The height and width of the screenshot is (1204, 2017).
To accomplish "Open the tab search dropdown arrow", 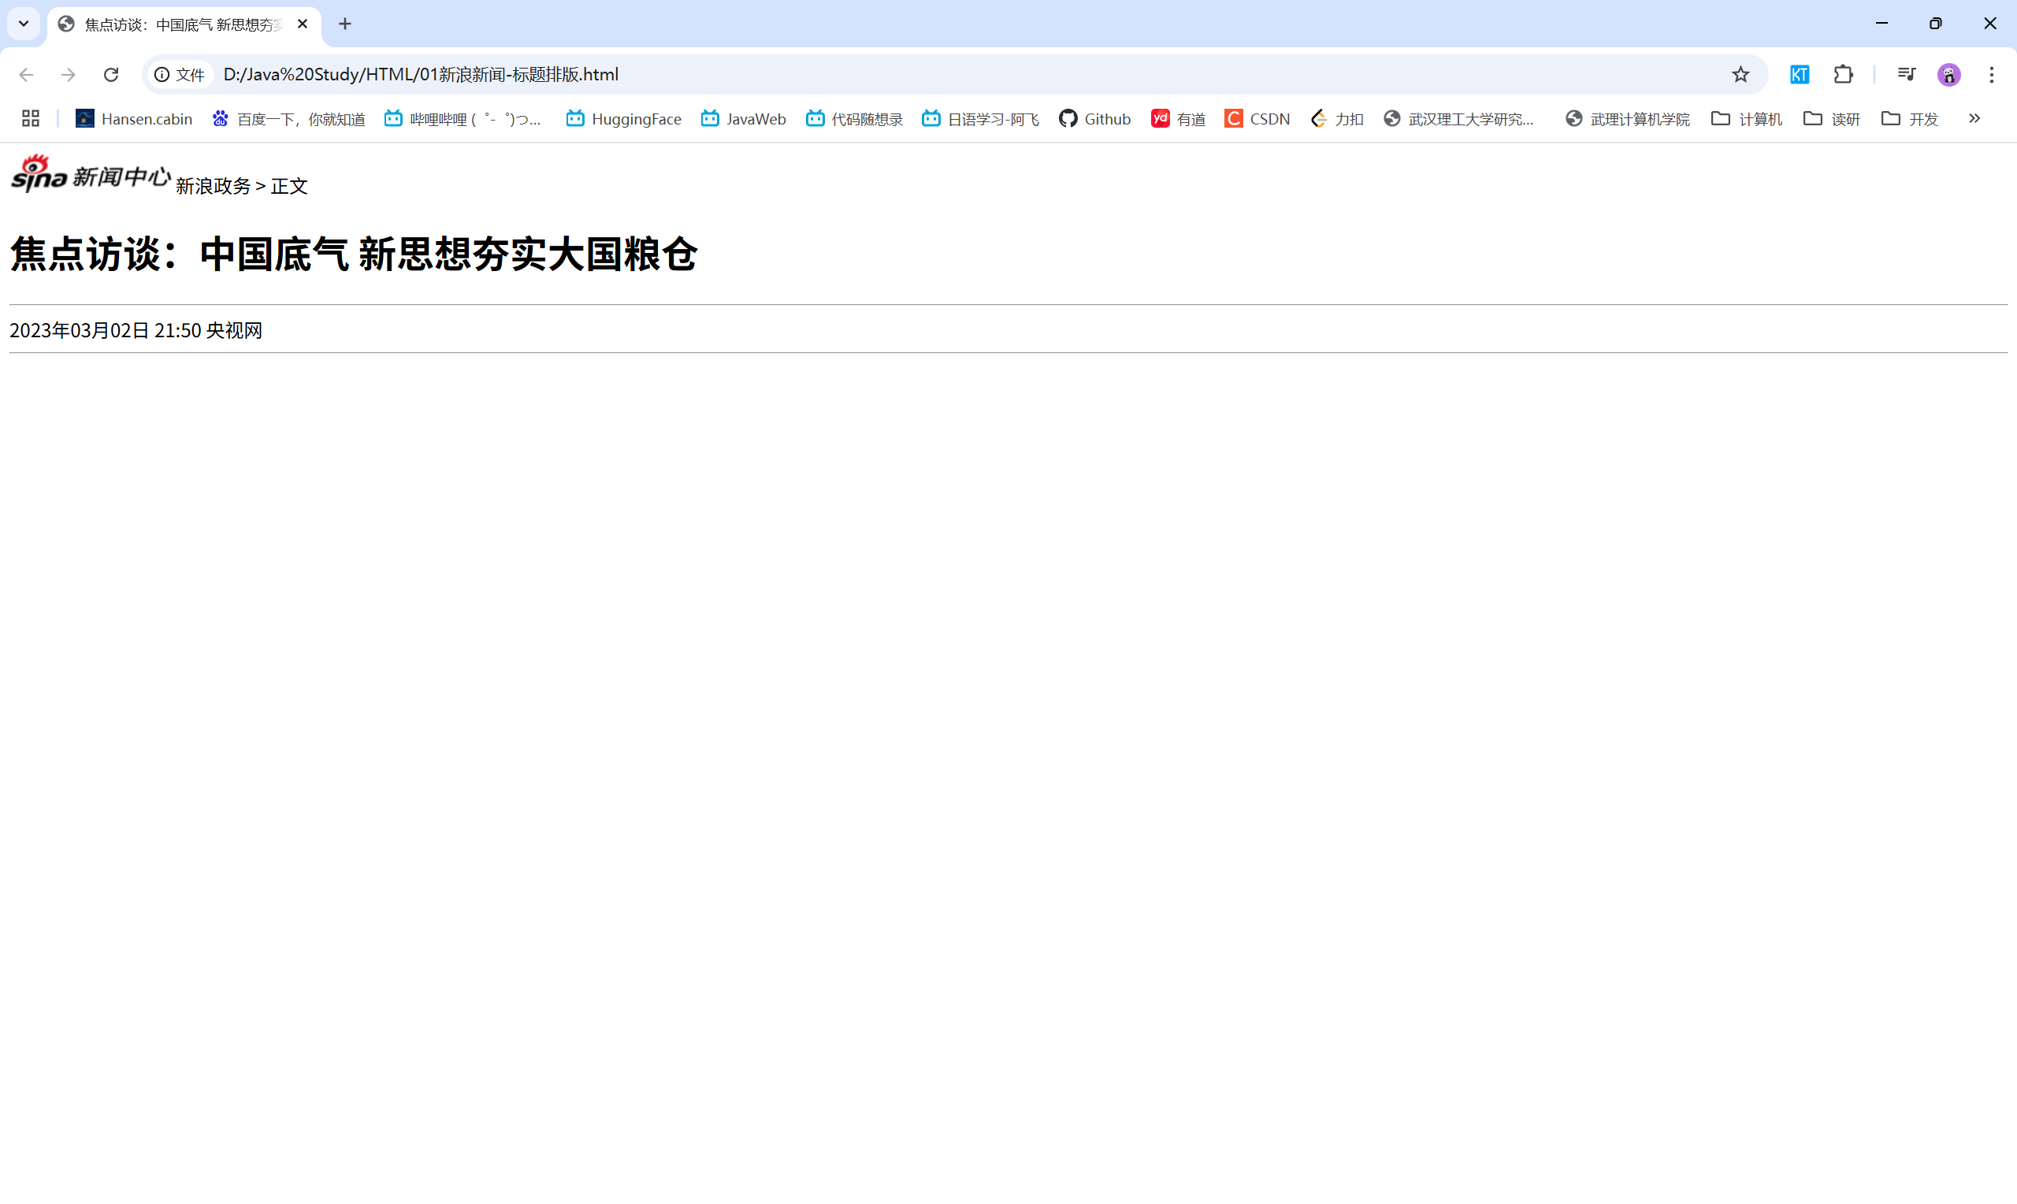I will pyautogui.click(x=23, y=24).
